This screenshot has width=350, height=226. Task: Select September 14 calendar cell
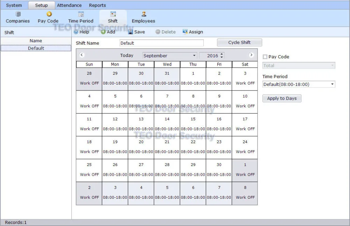(167, 125)
